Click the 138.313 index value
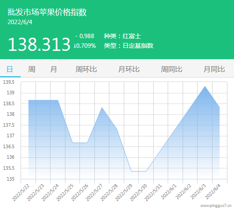The height and width of the screenshot is (210, 234). 39,44
